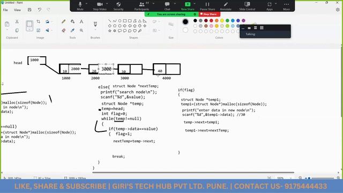Screen dimensions: 343x193
Task: Select the Color picker eyedropper tool
Action: [x=72, y=31]
